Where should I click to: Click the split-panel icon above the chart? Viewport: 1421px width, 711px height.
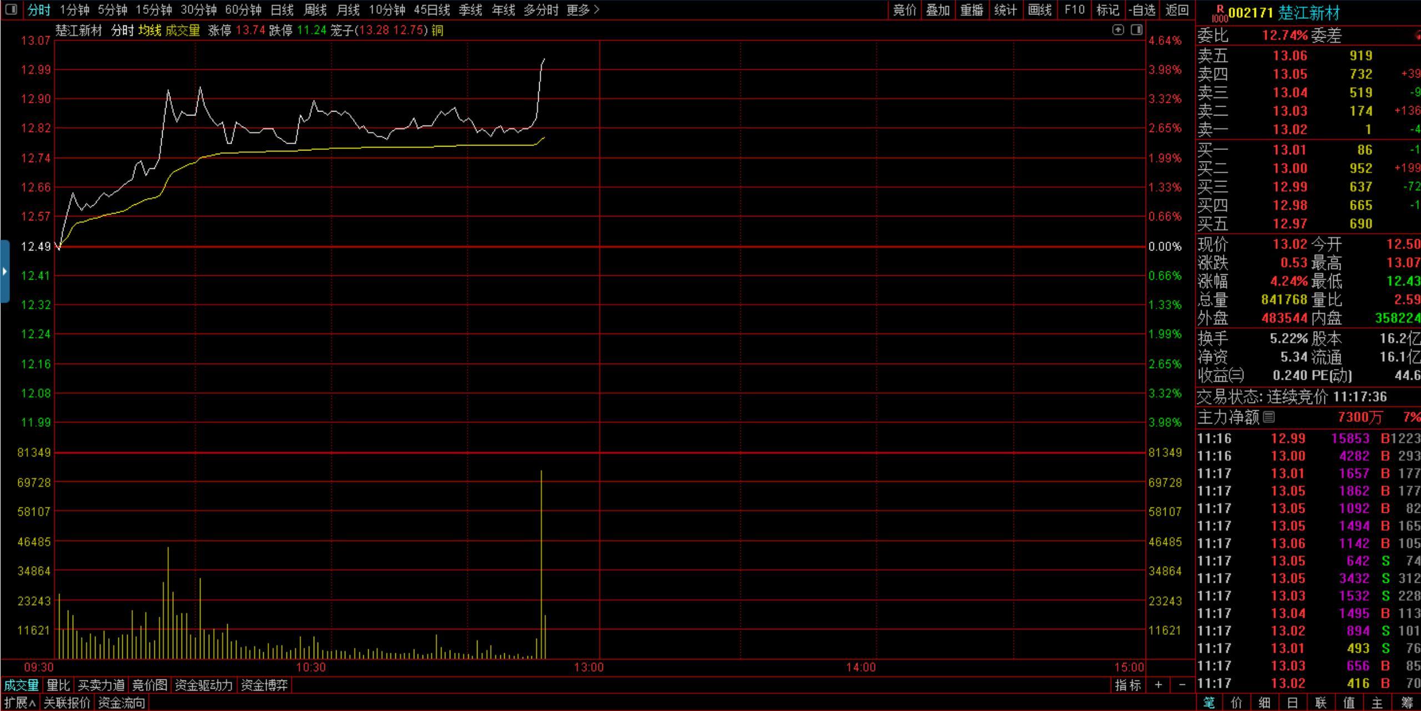(x=1136, y=30)
